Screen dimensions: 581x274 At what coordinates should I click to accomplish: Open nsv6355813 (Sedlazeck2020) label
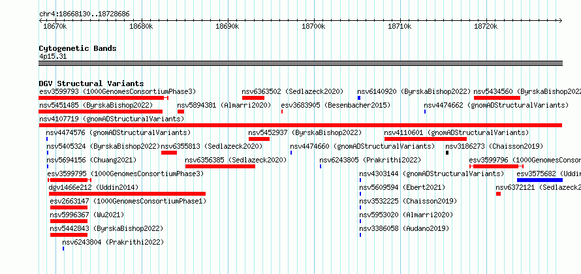(212, 146)
